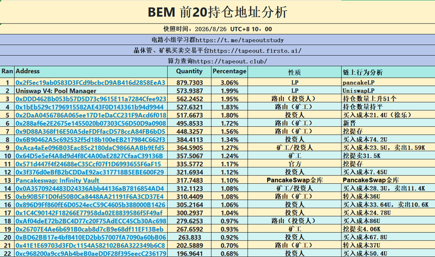Open address 0x896D9Ff860fE6D0524ecC59C4605b388000B1426
Viewport: 435px width, 257px height.
coord(90,204)
